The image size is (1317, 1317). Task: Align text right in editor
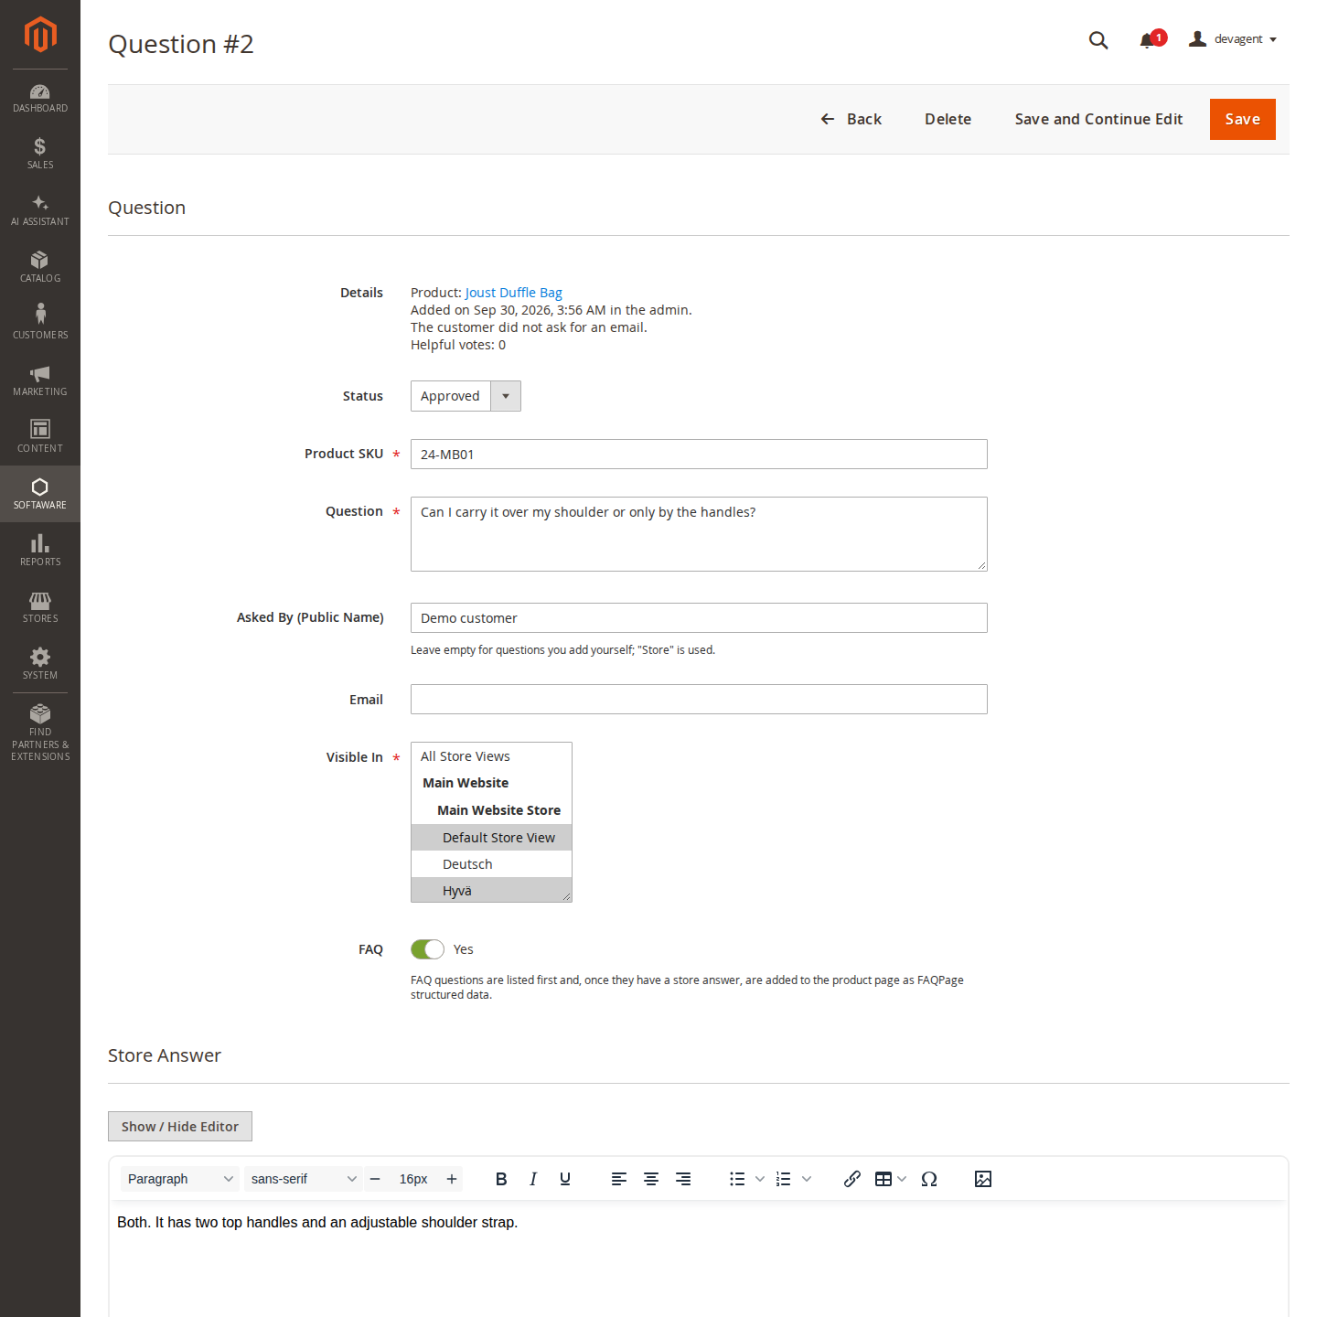(x=683, y=1179)
